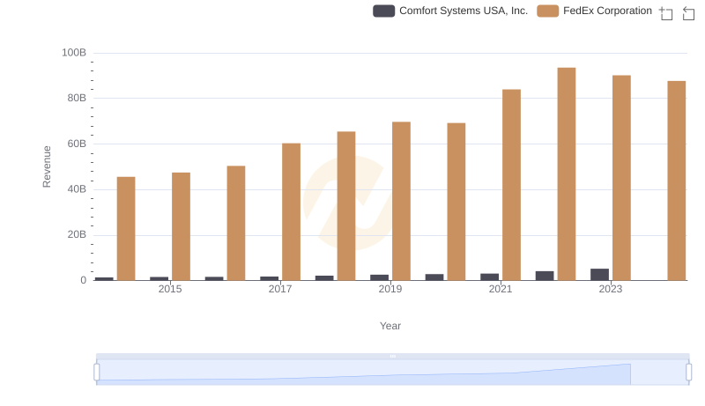Screen dimensions: 705x406
Task: Click the y-axis label 60B
Action: coord(77,144)
